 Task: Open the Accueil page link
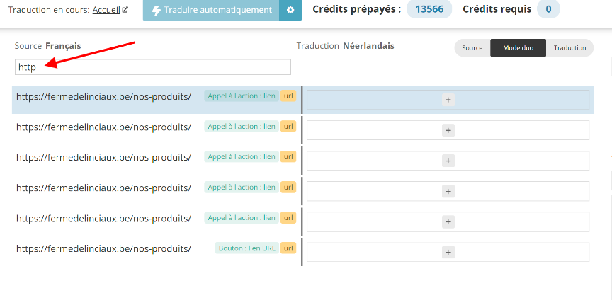(x=106, y=10)
